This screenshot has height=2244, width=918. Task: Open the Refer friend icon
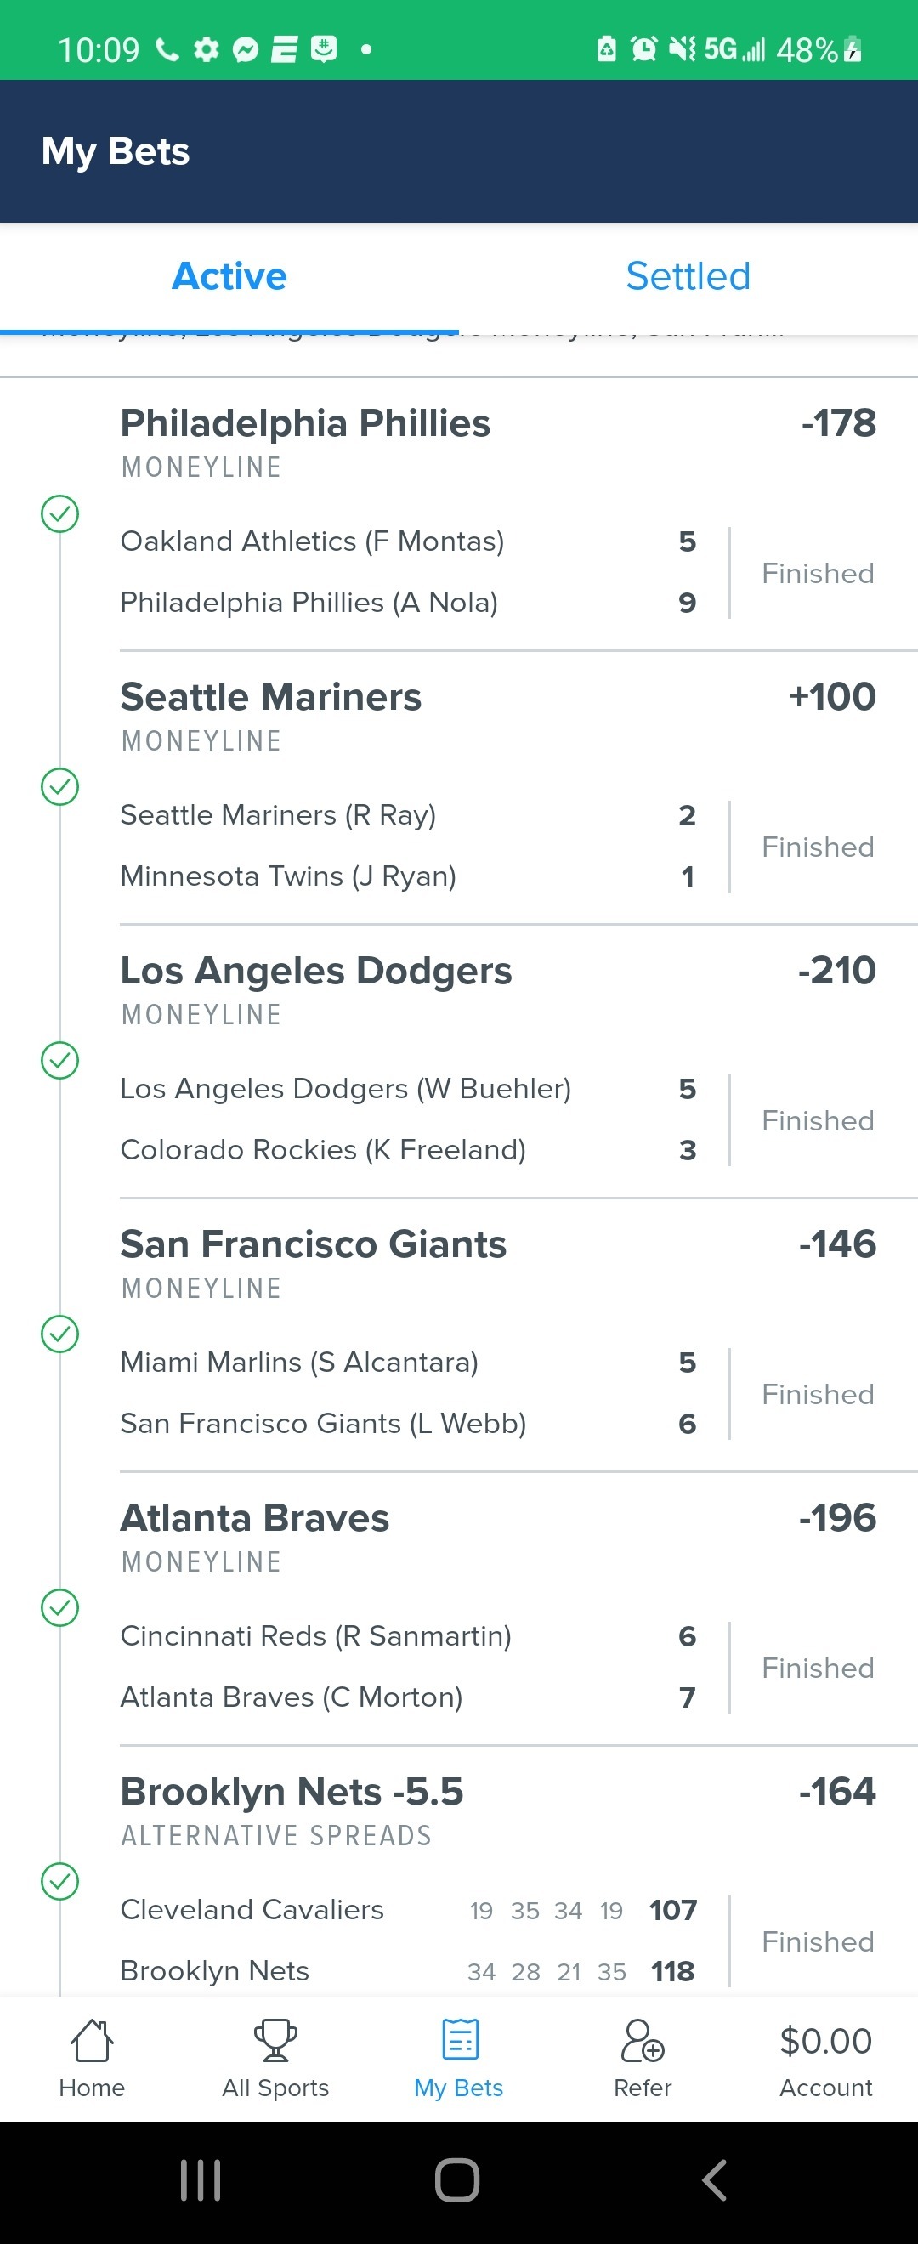coord(642,2041)
